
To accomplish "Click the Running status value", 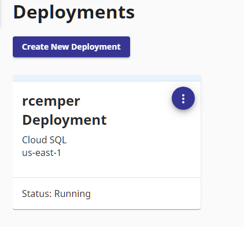I will [x=72, y=193].
